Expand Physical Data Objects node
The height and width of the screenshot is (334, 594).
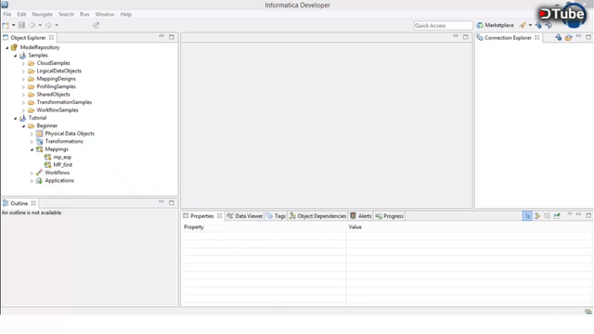[x=32, y=134]
